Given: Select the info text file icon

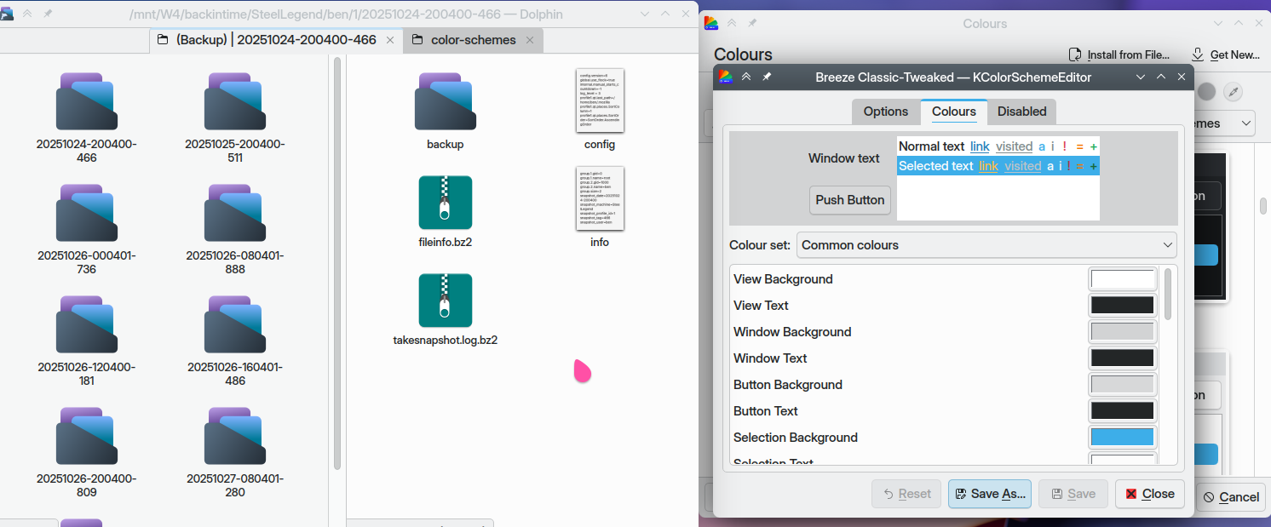Looking at the screenshot, I should tap(600, 198).
